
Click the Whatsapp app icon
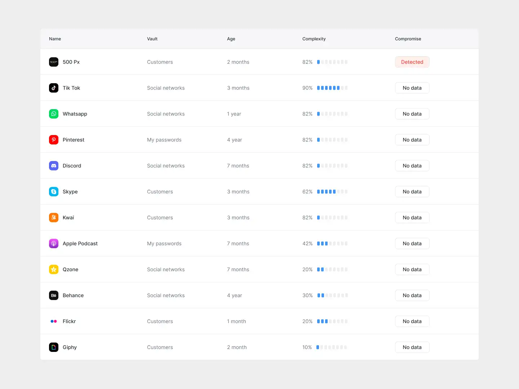54,114
